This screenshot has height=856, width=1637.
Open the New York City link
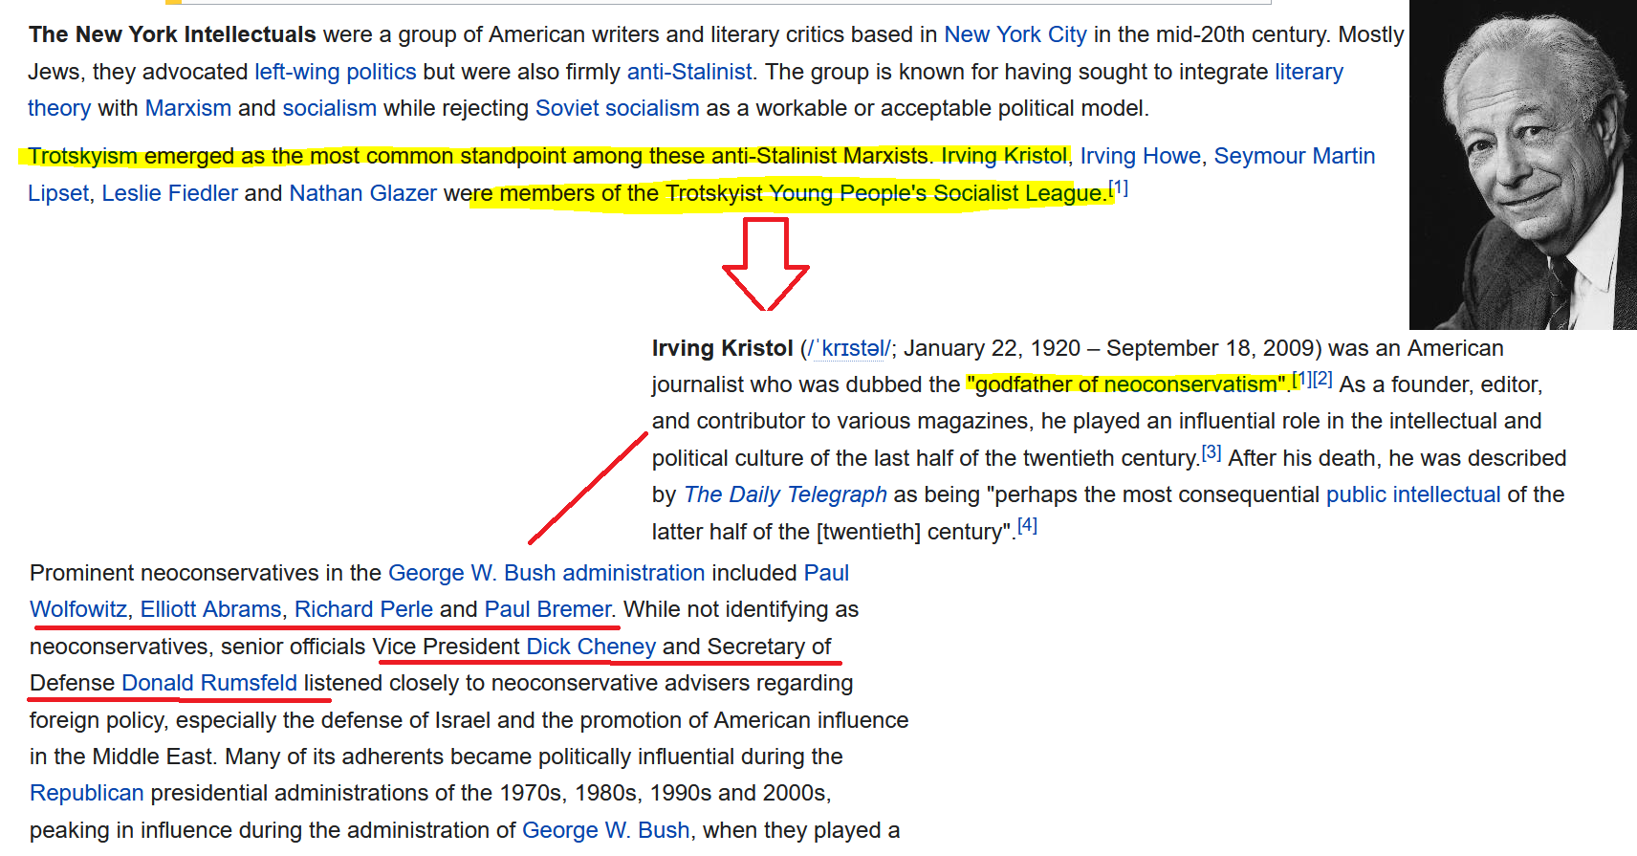click(1015, 34)
